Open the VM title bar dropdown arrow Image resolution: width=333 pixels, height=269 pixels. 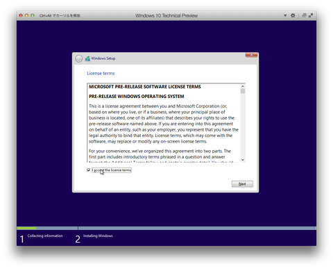(x=285, y=15)
